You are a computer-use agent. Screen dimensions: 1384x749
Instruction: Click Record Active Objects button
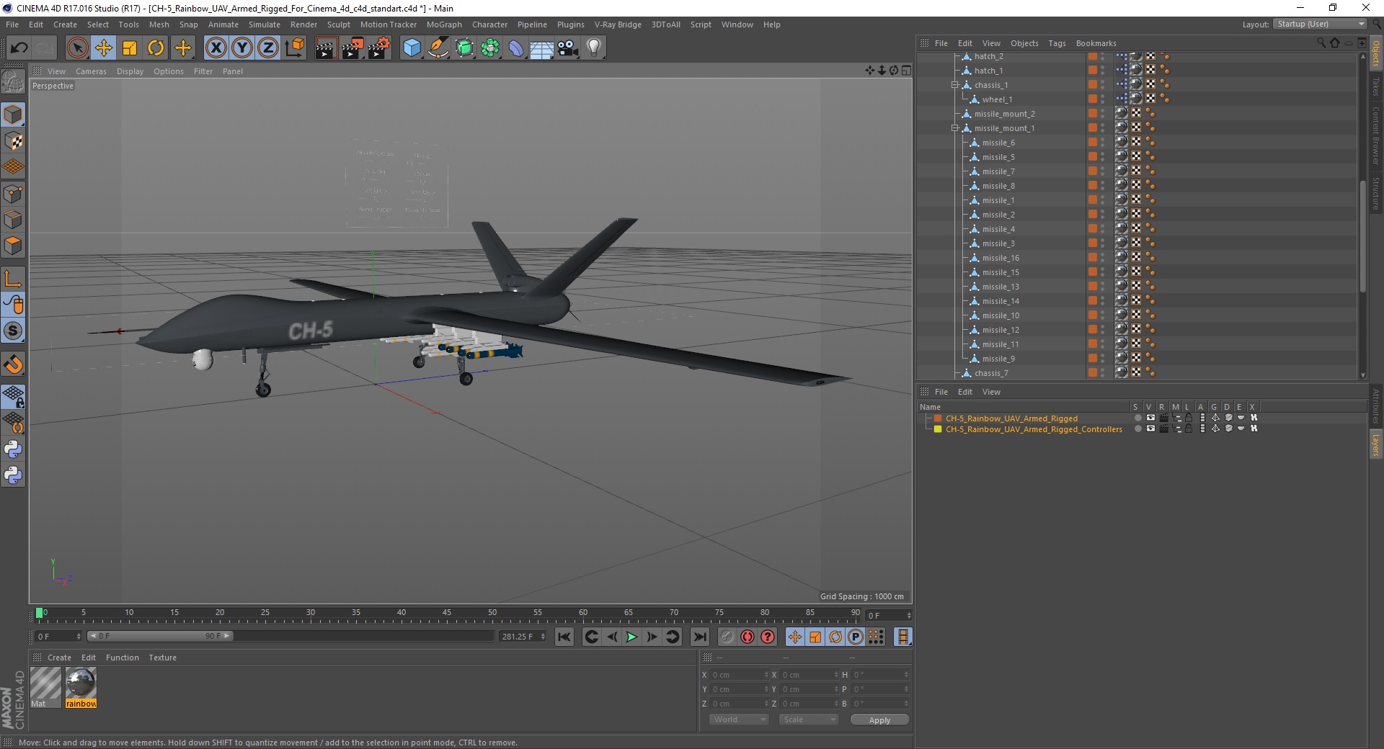727,637
